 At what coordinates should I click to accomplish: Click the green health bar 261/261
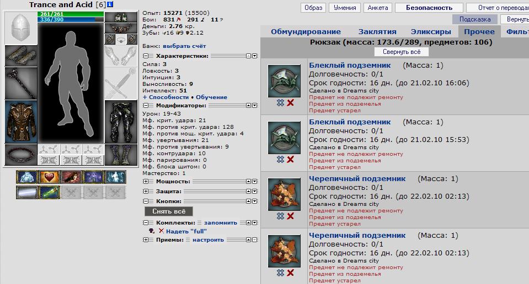click(71, 14)
